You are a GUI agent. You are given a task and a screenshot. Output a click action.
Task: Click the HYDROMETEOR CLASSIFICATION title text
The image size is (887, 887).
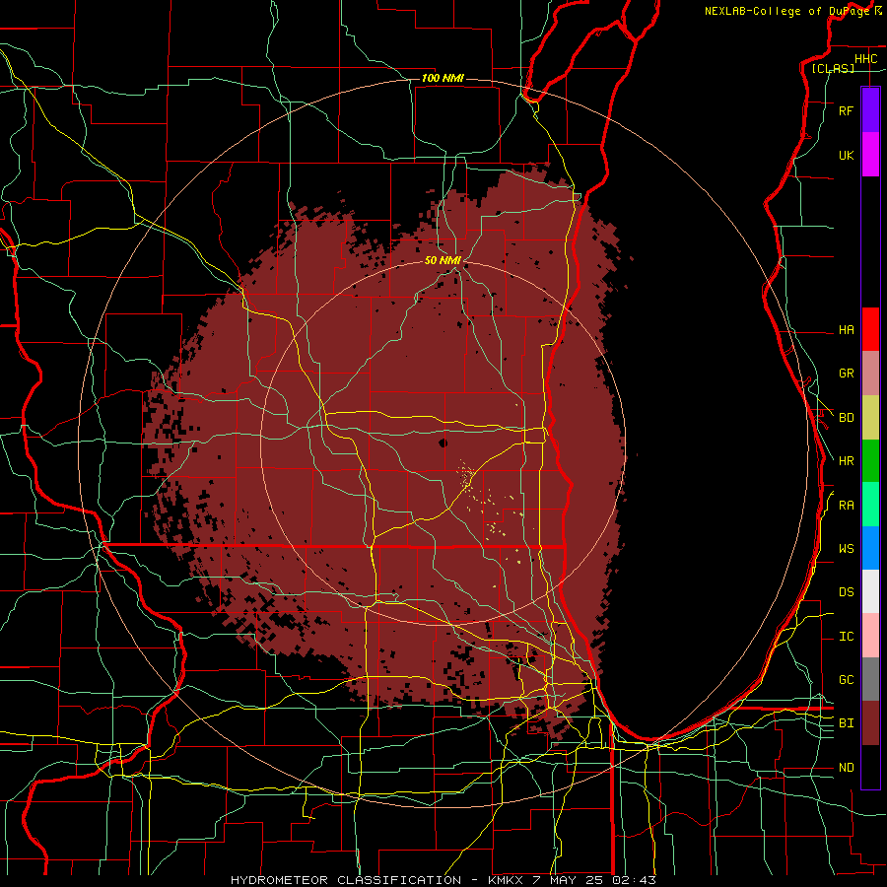[346, 880]
